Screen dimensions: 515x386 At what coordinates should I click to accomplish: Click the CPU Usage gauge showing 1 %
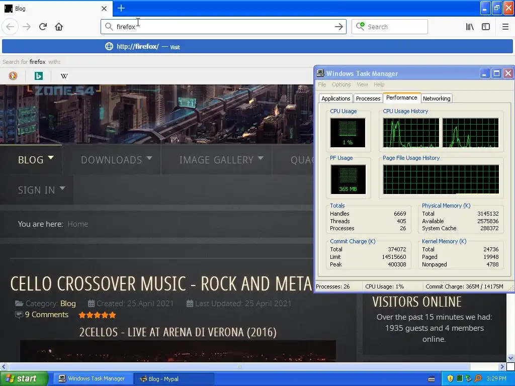pyautogui.click(x=348, y=133)
